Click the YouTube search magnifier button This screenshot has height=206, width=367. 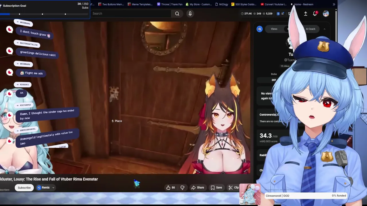tap(177, 13)
